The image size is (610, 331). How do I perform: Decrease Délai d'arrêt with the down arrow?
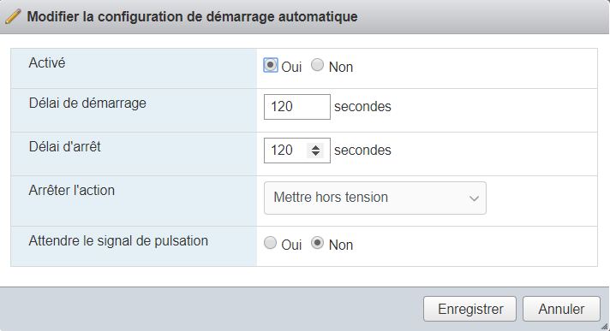coord(315,153)
